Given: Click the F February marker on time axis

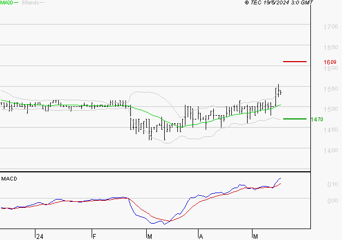Looking at the screenshot, I should [x=94, y=237].
